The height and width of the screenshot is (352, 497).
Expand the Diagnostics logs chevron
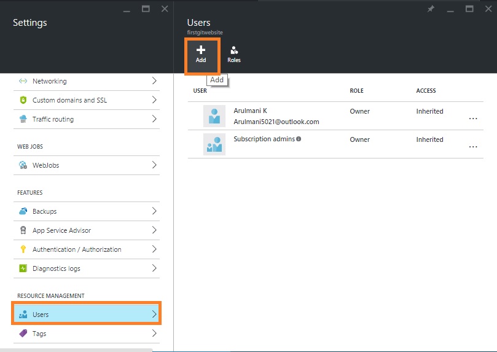[154, 268]
